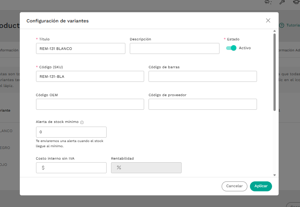The height and width of the screenshot is (207, 300).
Task: Toggle the Estado Activo switch
Action: [231, 48]
